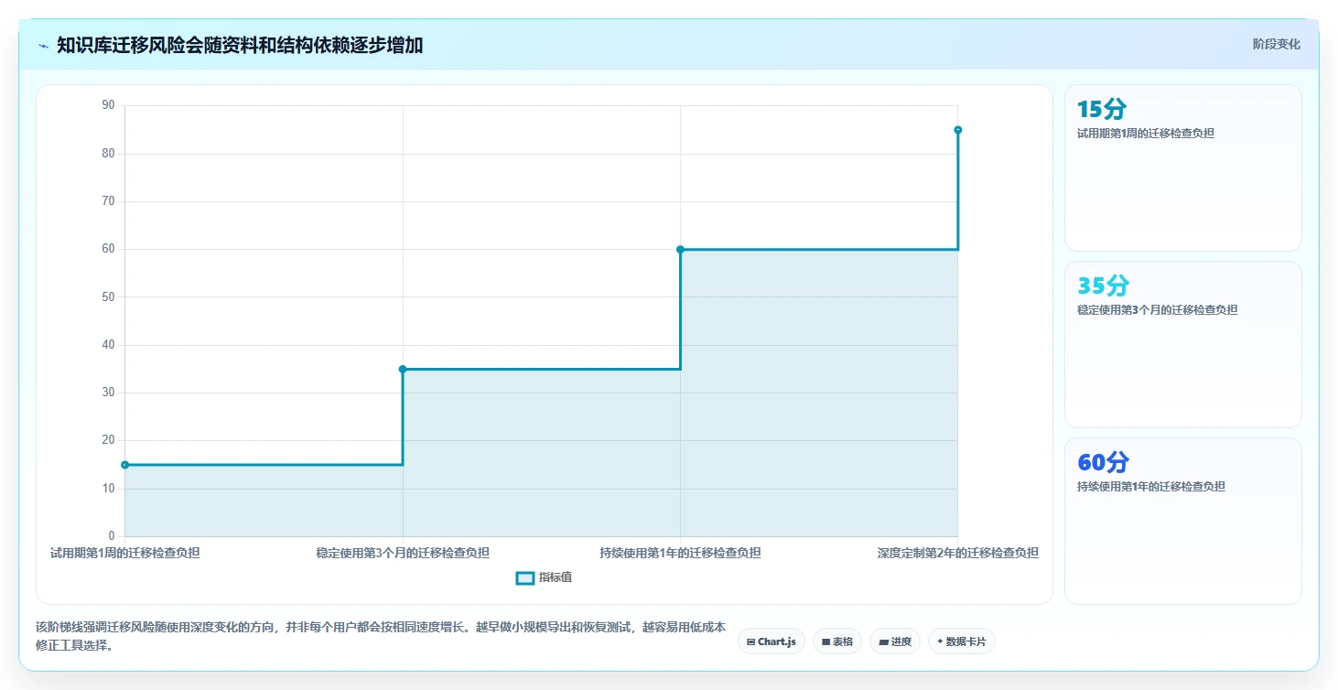This screenshot has height=690, width=1338.
Task: Click card caption 试用期第1周的迁移检查负担
Action: point(1146,134)
